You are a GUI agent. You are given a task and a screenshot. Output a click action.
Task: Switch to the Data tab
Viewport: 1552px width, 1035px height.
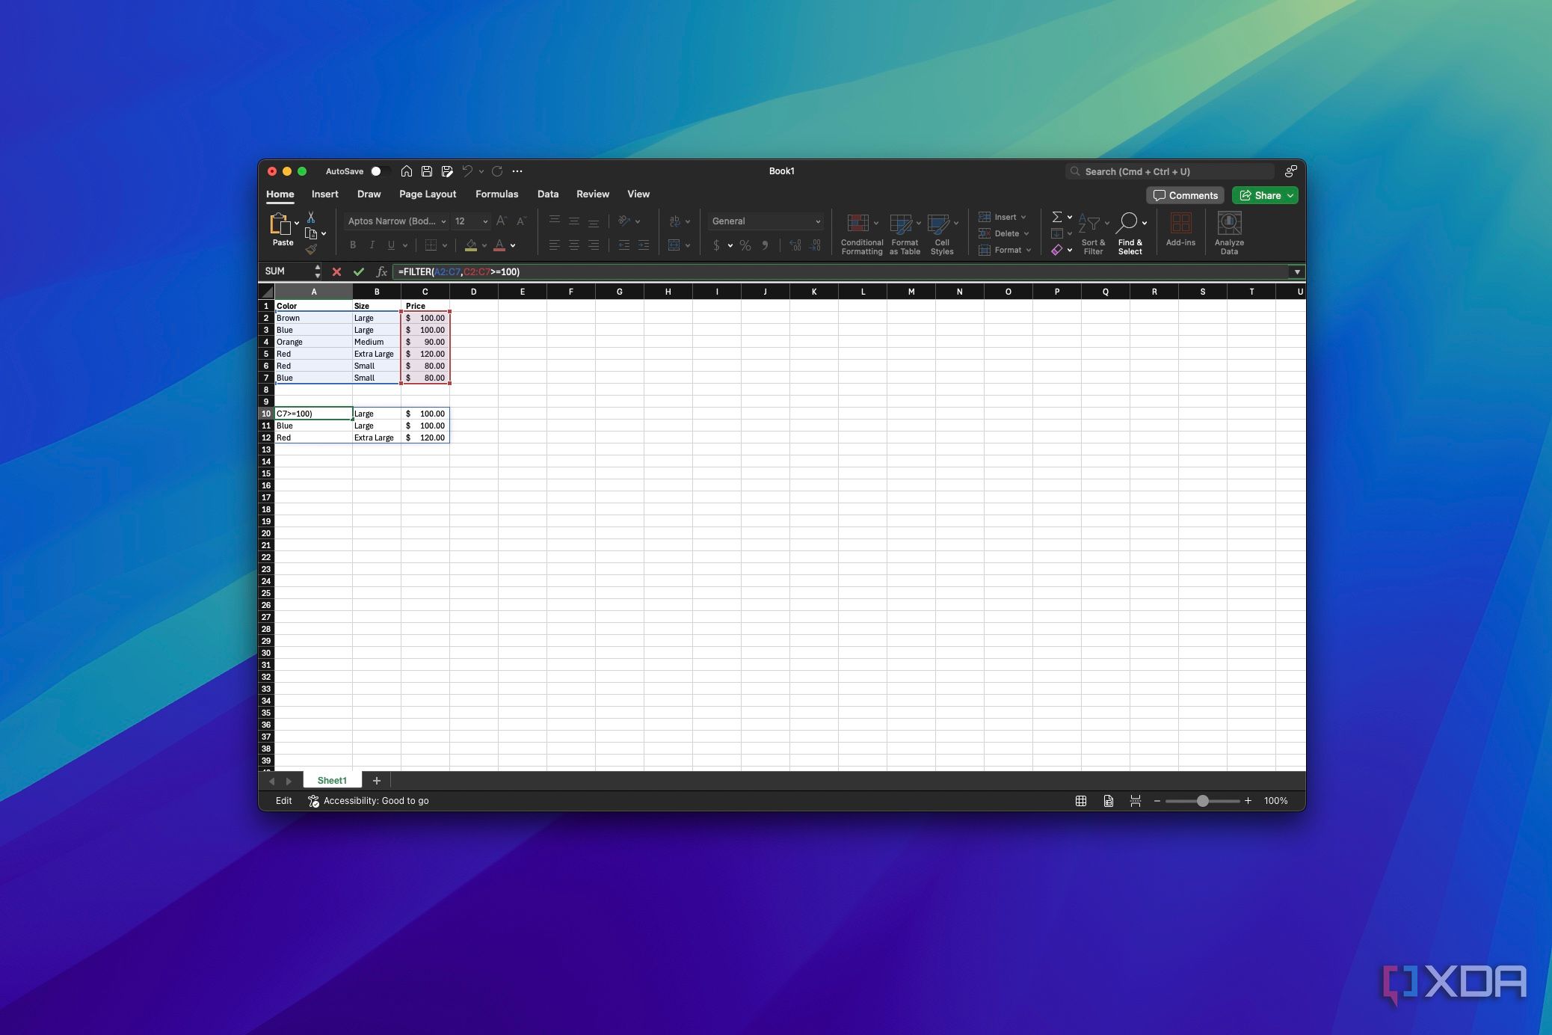click(547, 194)
